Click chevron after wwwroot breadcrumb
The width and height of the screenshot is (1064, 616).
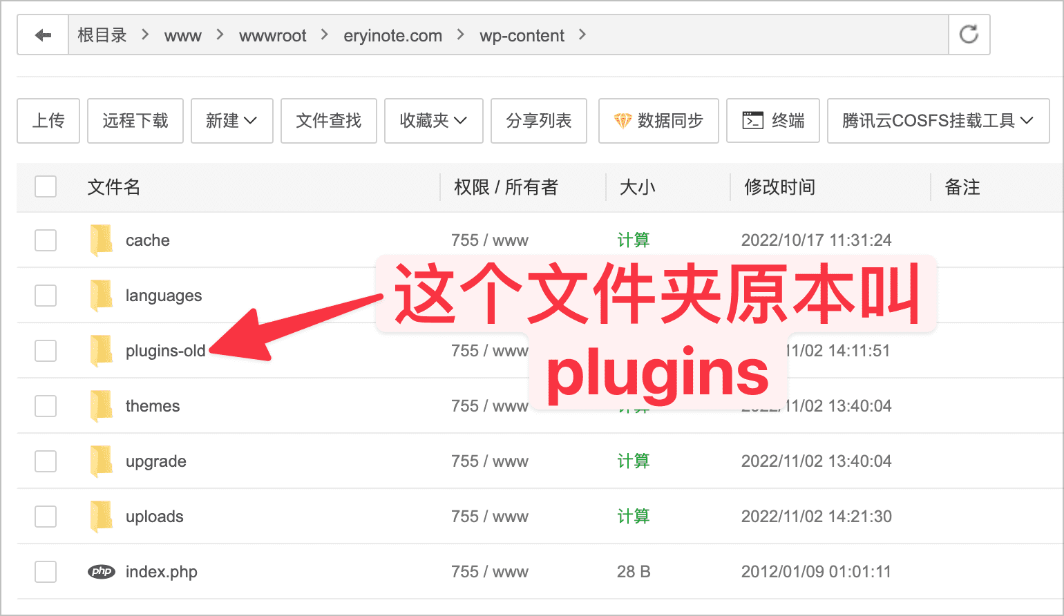tap(325, 35)
